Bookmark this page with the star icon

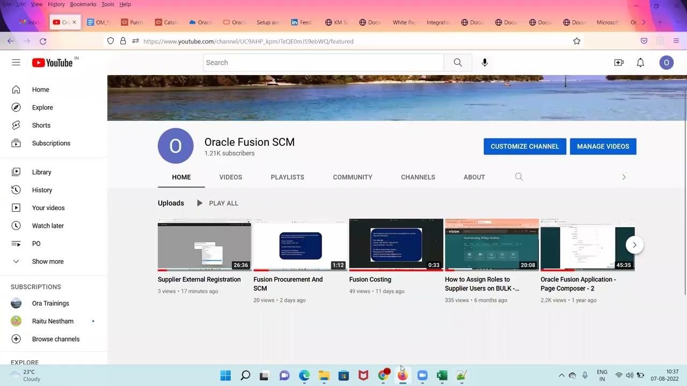[x=576, y=41]
